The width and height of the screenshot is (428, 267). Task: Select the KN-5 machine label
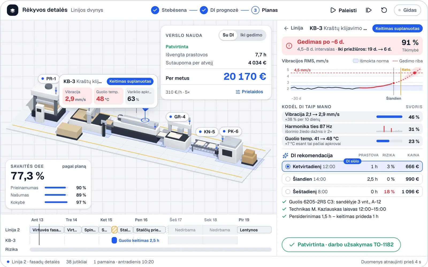tap(207, 132)
